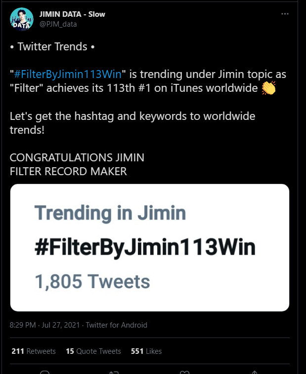Screen dimensions: 306x374
Task: Open the #FilterByJimin113Win hashtag link
Action: click(x=68, y=74)
